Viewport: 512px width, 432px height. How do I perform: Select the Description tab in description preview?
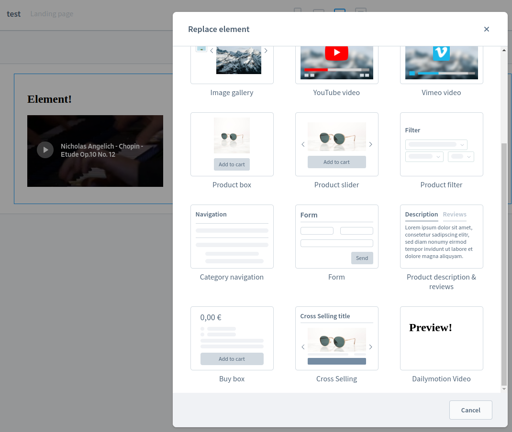click(x=421, y=214)
